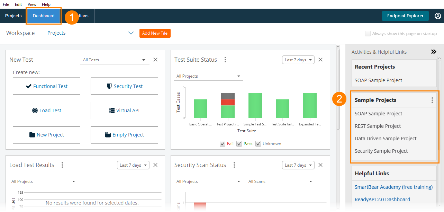Enable Always show this page on startup
The image size is (444, 212).
tap(368, 34)
